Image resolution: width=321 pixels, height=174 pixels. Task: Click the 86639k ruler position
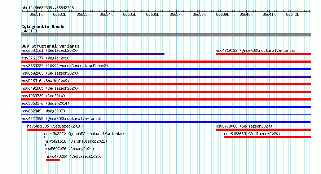223,15
